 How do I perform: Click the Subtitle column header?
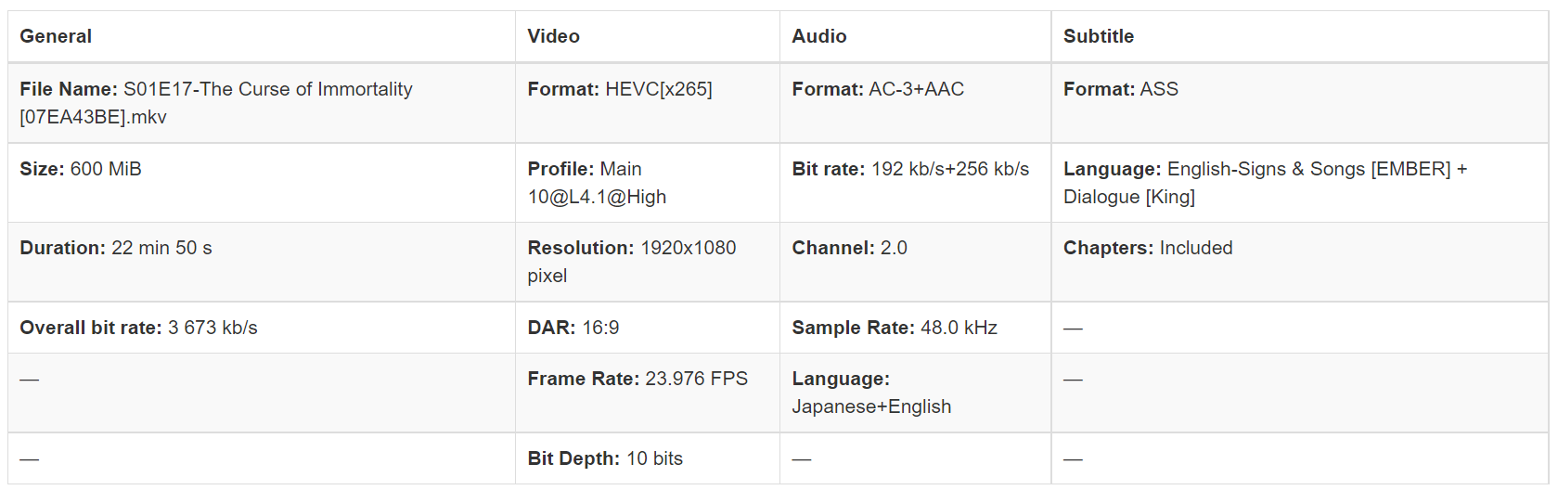coord(1098,36)
